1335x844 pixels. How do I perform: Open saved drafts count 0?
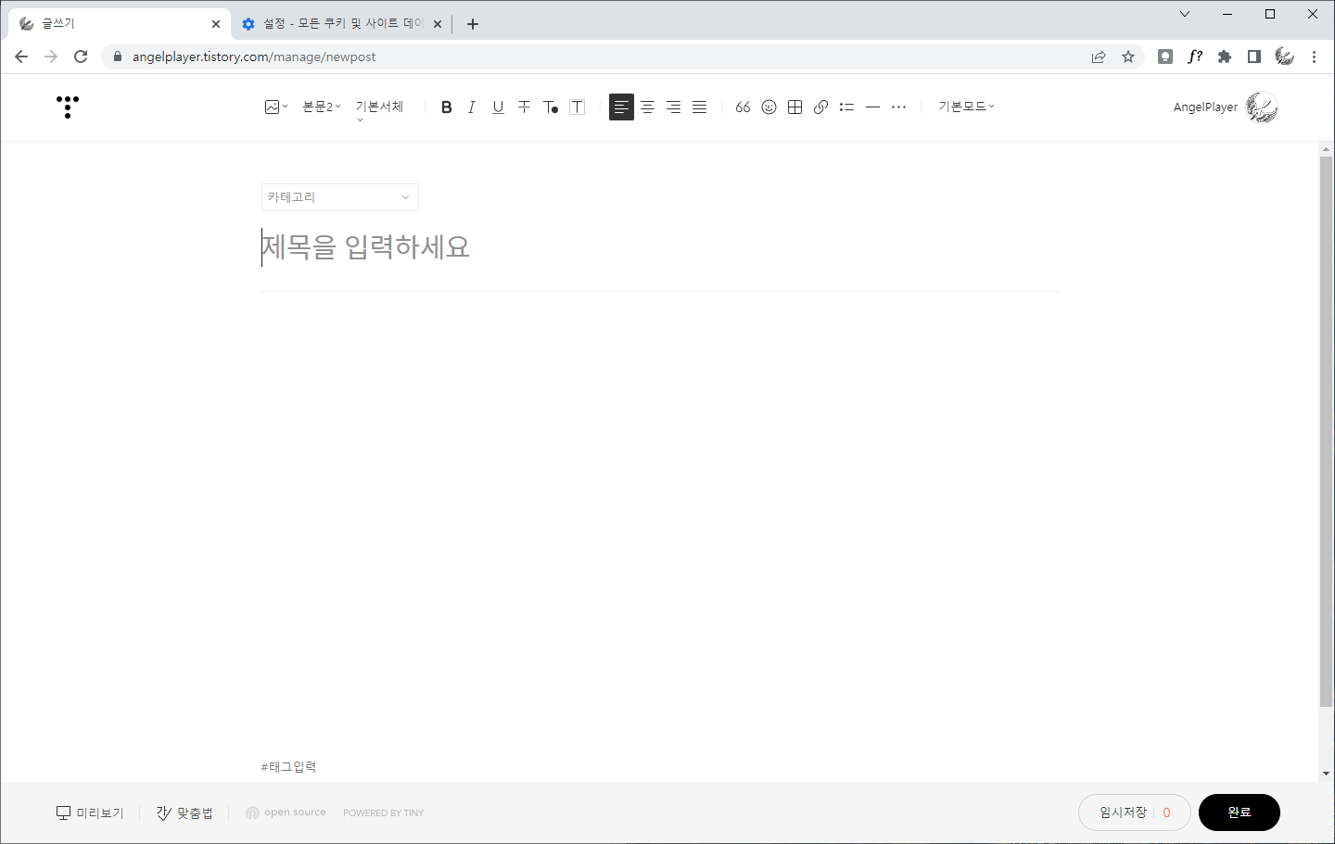pyautogui.click(x=1166, y=813)
